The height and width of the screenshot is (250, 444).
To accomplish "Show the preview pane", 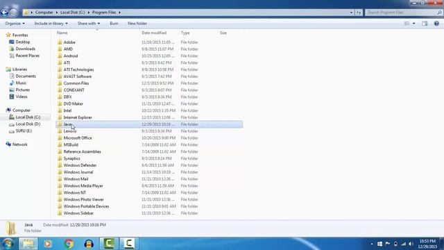I will coord(425,24).
